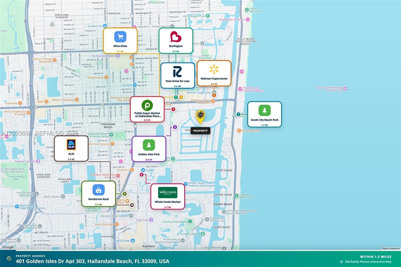Select the ALDI logo
The height and width of the screenshot is (267, 401).
(x=71, y=145)
